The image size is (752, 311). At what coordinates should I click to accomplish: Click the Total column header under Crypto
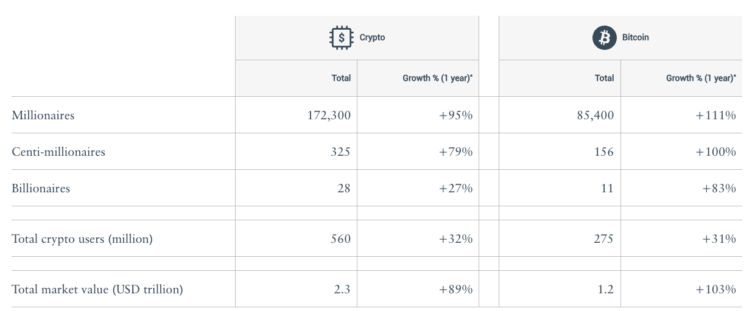(341, 78)
